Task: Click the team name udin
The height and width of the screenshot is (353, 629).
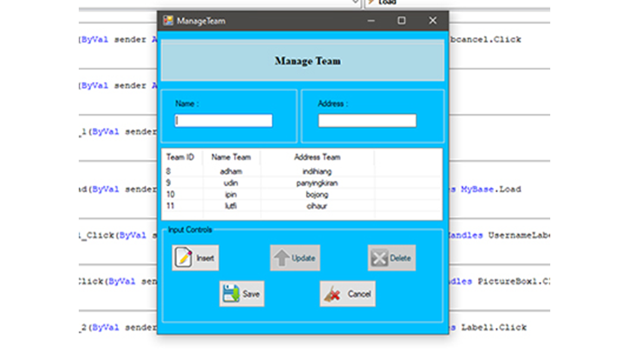Action: point(231,183)
